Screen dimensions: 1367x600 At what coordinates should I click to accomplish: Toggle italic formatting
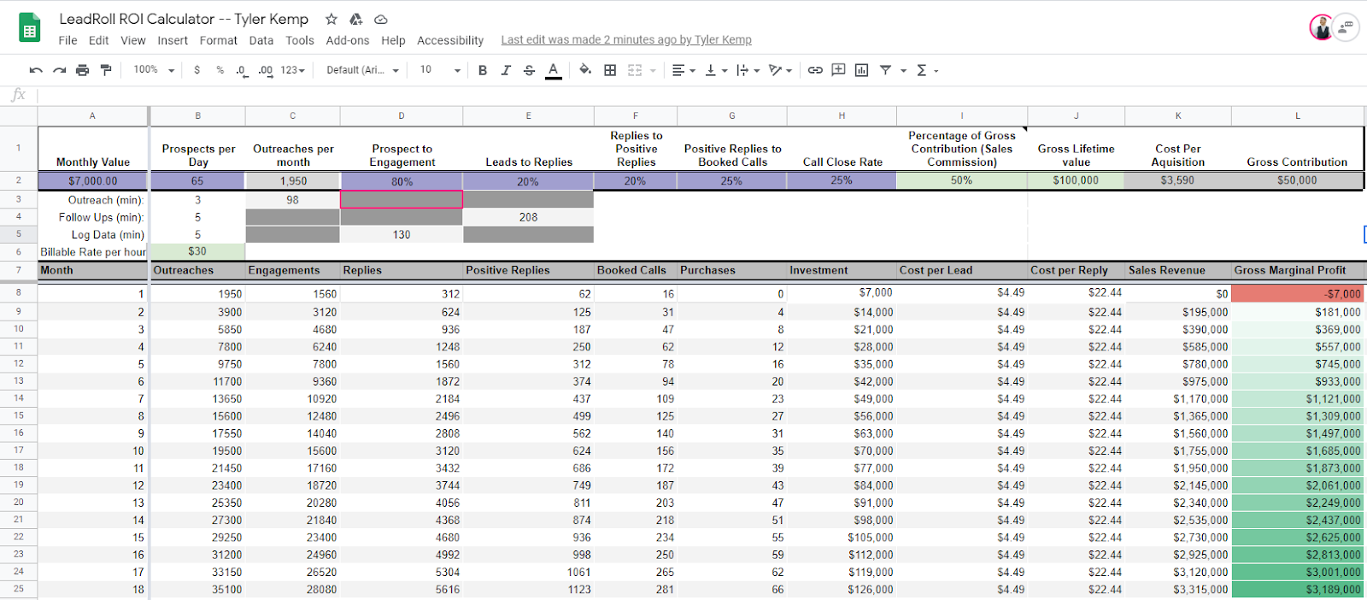pos(506,70)
